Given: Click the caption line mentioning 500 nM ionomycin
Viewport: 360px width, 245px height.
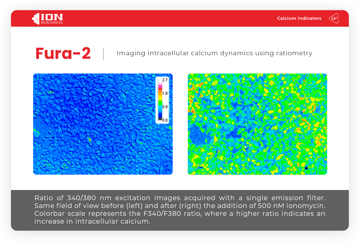Looking at the screenshot, I should coord(180,206).
